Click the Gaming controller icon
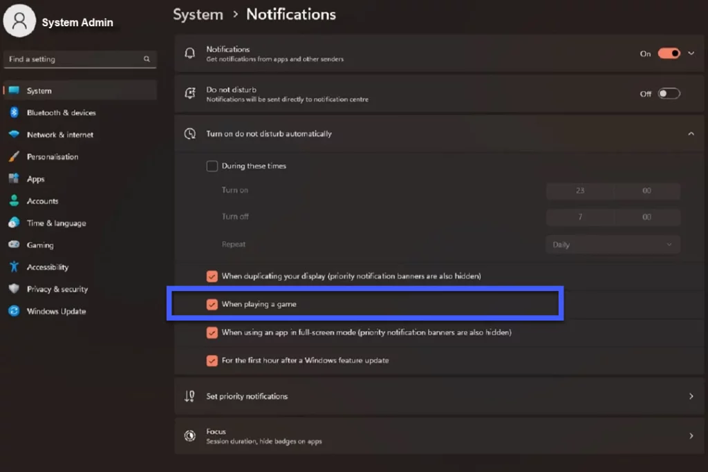Screen dimensions: 708x472 click(x=14, y=245)
